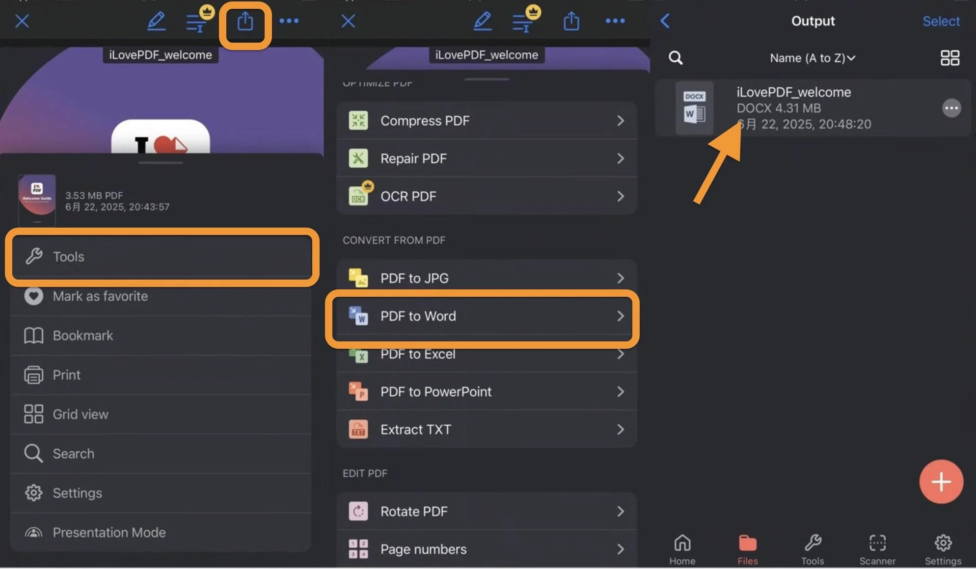The width and height of the screenshot is (976, 569).
Task: Go to Home tab
Action: click(682, 550)
